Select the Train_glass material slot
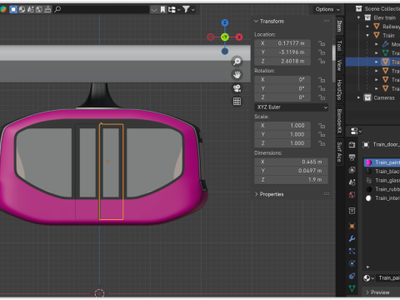Viewport: 400px width, 300px height. (382, 180)
